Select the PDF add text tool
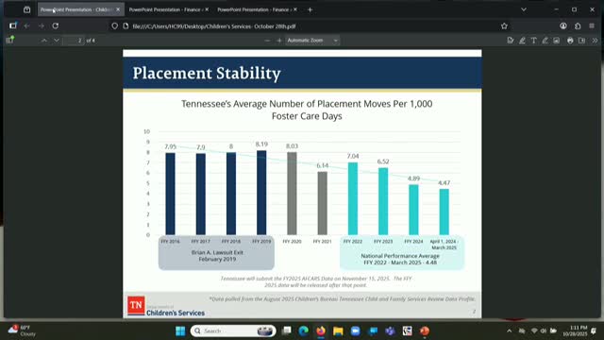Screen dimensions: 604x340 click(x=533, y=40)
